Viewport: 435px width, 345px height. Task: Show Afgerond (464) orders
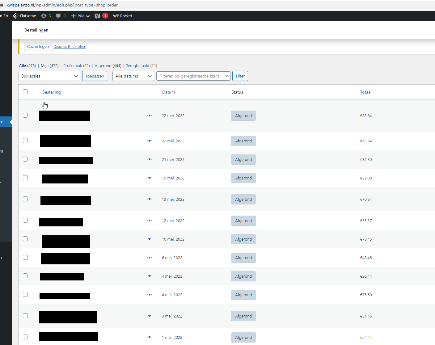108,65
